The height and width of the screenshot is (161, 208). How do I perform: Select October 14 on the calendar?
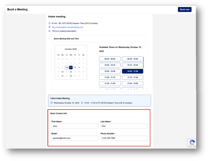point(67,67)
